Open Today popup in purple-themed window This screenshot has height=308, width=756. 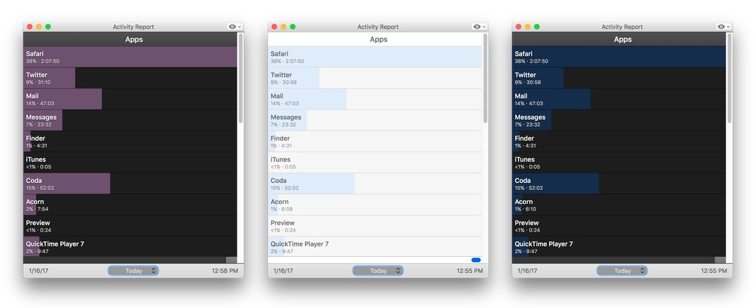[x=133, y=270]
